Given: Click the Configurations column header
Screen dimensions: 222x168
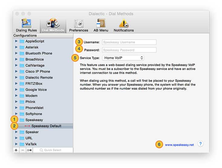Looking at the screenshot, I should click(x=43, y=35).
